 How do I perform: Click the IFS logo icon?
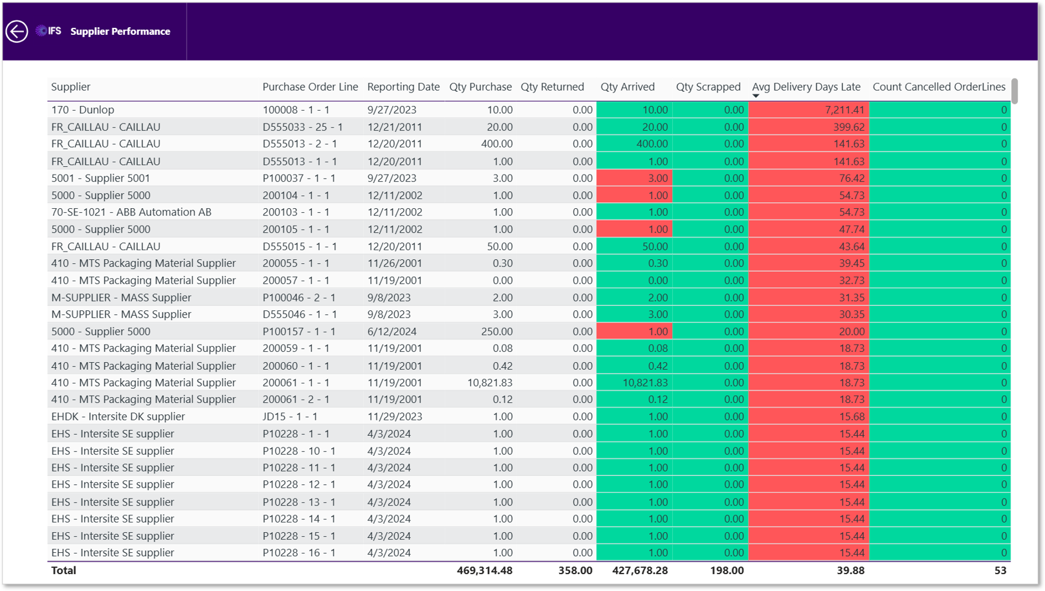click(x=49, y=30)
